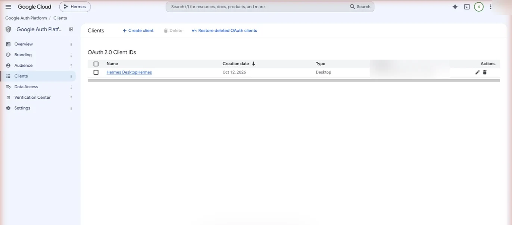Viewport: 512px width, 225px height.
Task: Check the Hermes DesktopHermes row checkbox
Action: pos(96,72)
